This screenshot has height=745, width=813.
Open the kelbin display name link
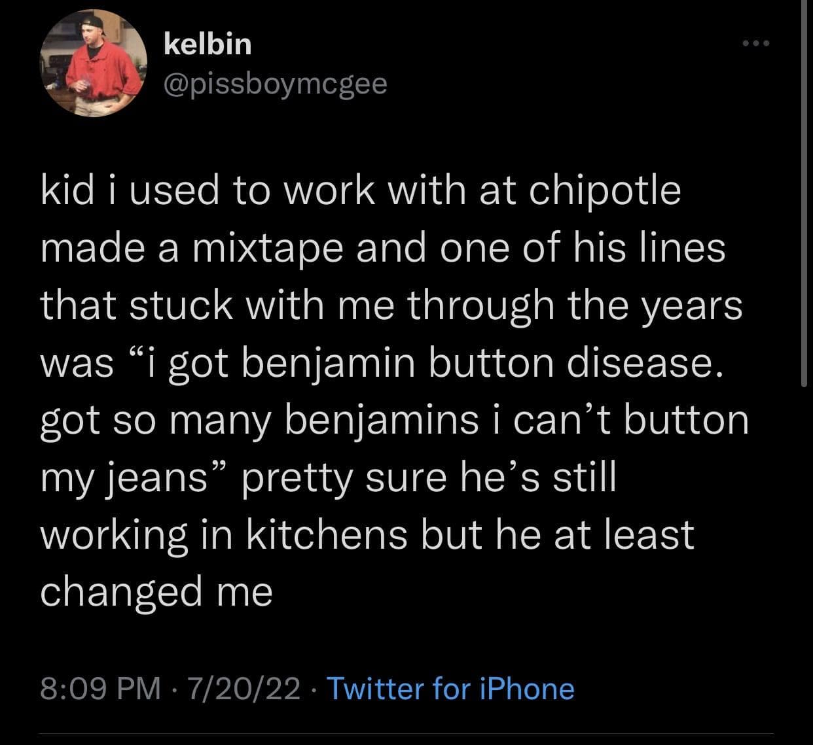pyautogui.click(x=207, y=44)
